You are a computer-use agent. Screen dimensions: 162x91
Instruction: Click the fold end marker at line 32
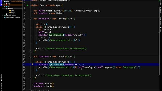(x=30, y=78)
